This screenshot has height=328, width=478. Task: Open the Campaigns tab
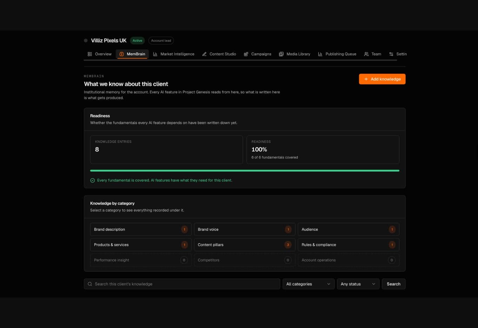[258, 54]
